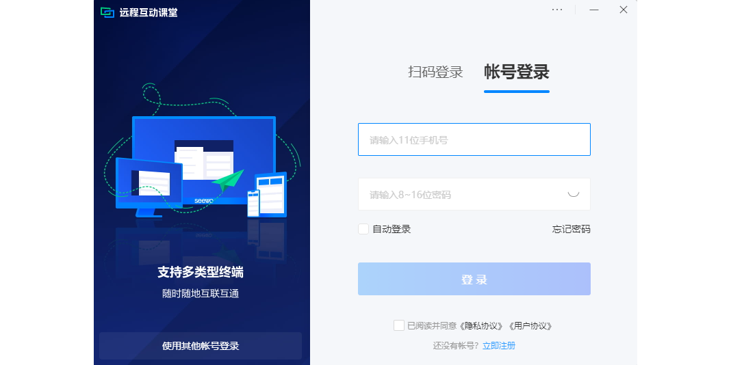Minimize the login window
The height and width of the screenshot is (365, 731).
point(594,10)
